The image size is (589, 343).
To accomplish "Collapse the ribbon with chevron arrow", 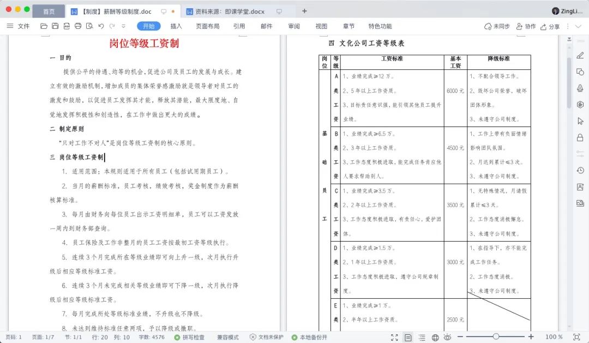I will coord(579,26).
